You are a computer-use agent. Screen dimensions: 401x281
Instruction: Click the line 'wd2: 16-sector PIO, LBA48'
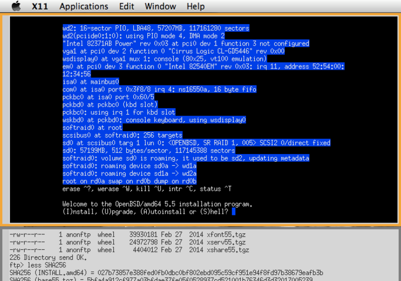[156, 28]
